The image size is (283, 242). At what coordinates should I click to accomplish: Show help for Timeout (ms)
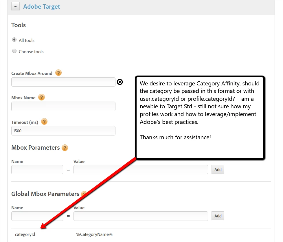coord(44,122)
